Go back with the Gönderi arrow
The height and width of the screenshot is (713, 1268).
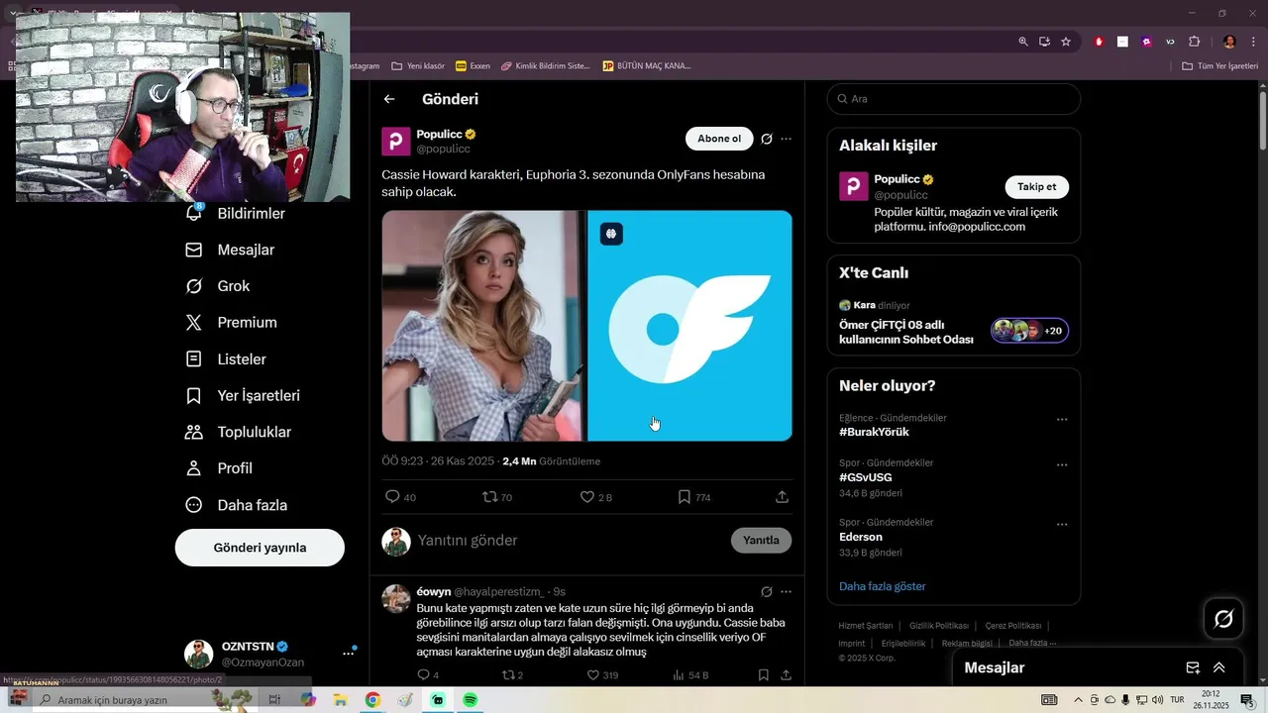pyautogui.click(x=389, y=99)
